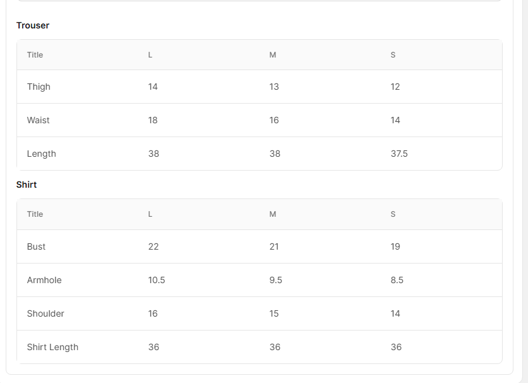The image size is (528, 383).
Task: Click the Shirt section heading
Action: click(27, 185)
